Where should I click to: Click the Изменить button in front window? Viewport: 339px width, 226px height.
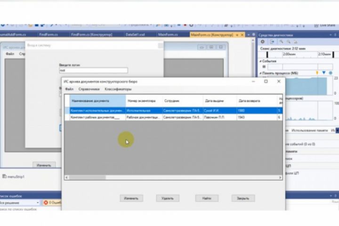point(131,198)
